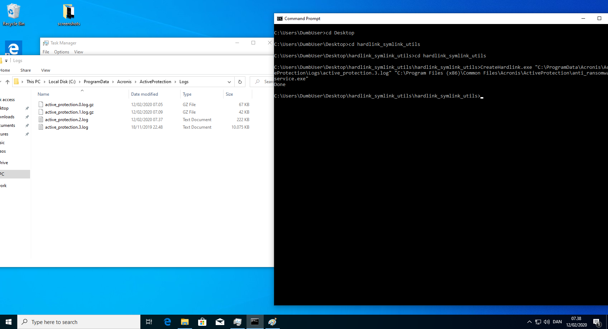Screen dimensions: 608x329
Task: Click the Up arrow navigation button
Action: 8,82
